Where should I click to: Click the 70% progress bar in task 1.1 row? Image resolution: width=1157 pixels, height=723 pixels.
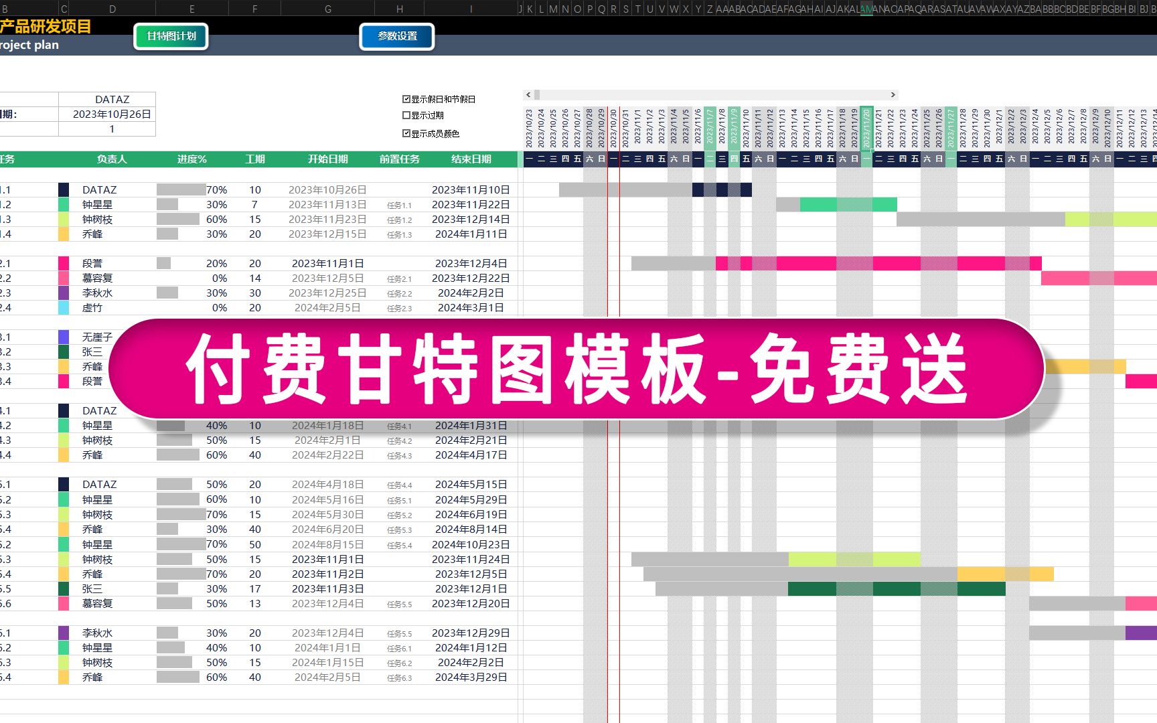181,190
